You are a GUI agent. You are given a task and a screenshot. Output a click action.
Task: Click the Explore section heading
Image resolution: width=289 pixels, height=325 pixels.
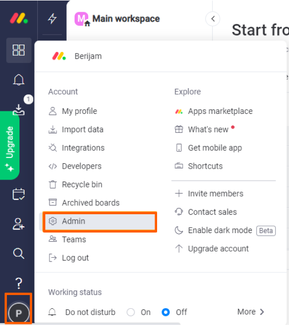(188, 91)
